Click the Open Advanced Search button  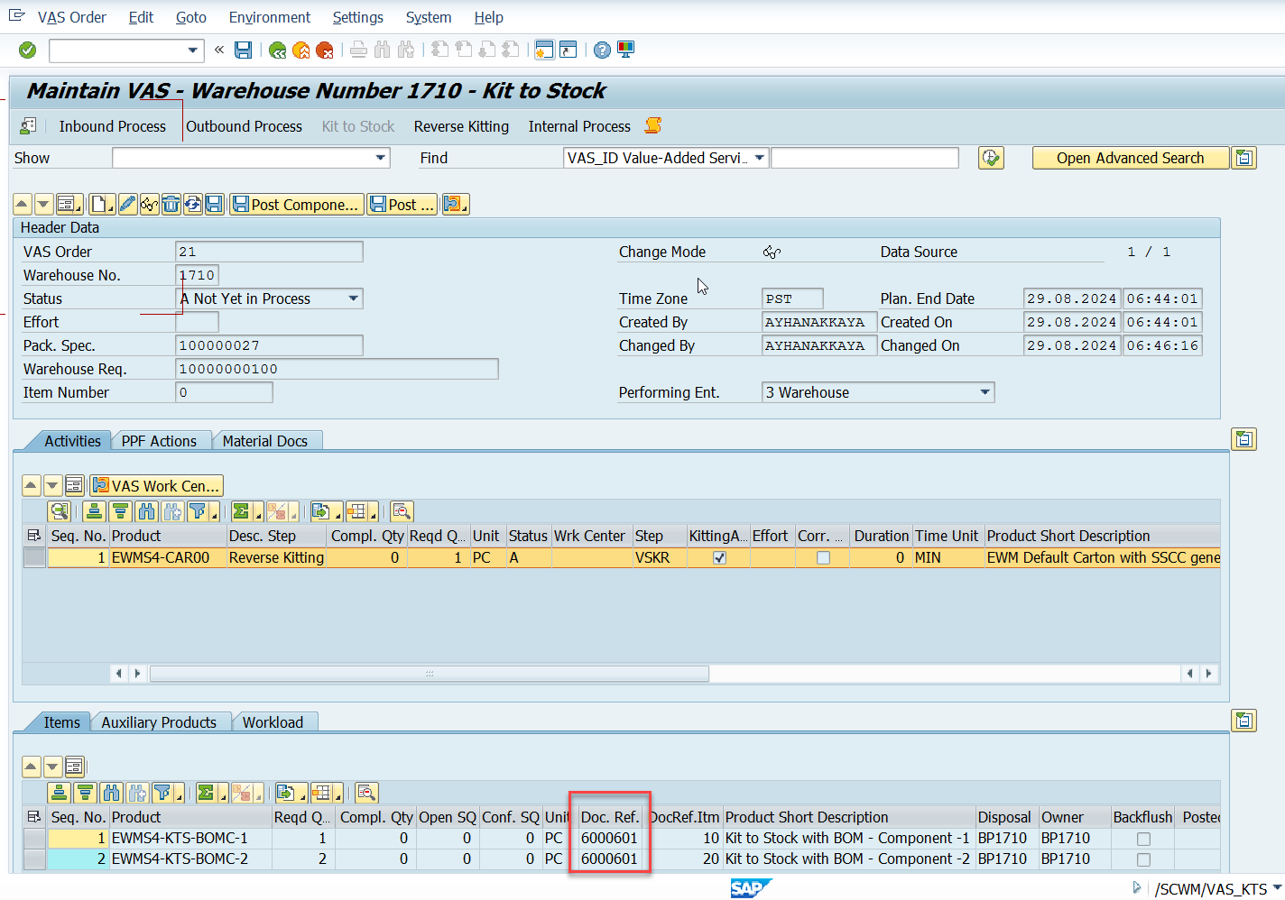[1131, 158]
